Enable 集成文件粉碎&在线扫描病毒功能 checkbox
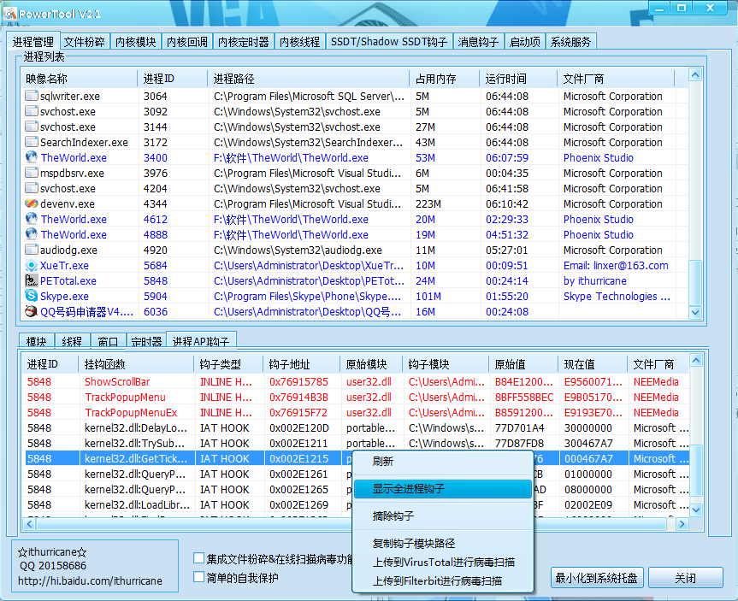Viewport: 738px width, 601px height. tap(198, 558)
